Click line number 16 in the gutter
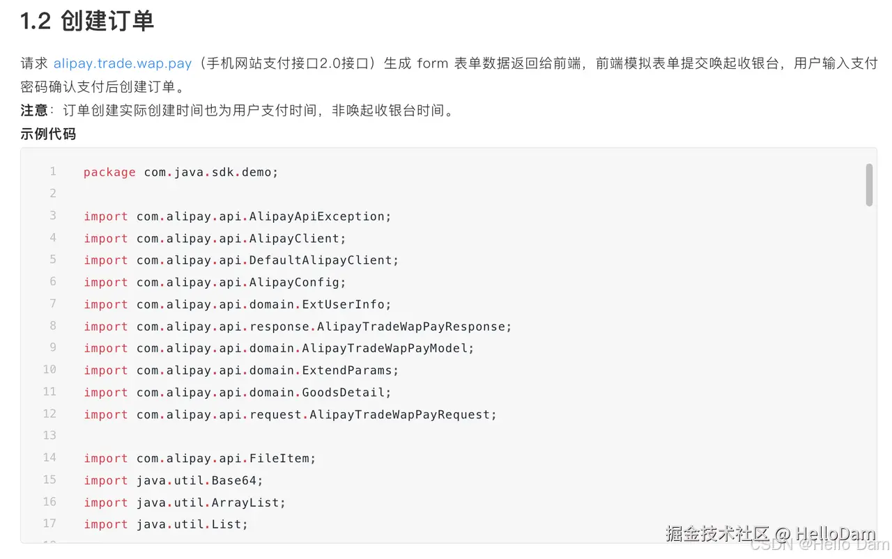892x559 pixels. pos(49,502)
